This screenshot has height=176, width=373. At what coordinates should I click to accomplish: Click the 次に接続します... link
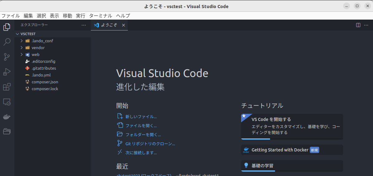tap(141, 153)
